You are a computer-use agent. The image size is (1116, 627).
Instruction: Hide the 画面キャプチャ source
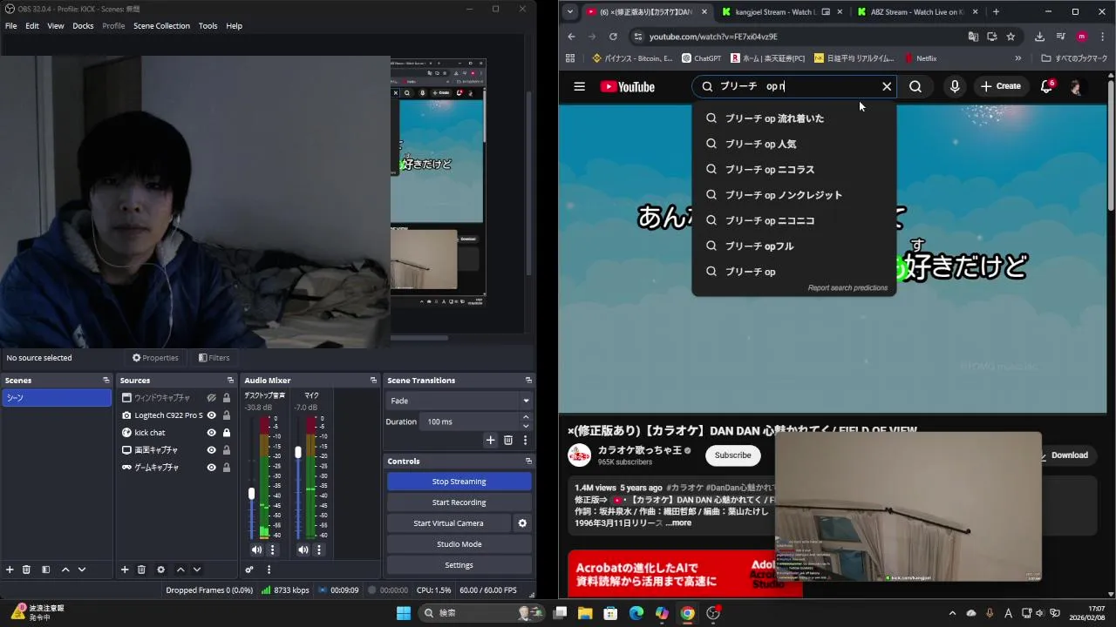211,450
